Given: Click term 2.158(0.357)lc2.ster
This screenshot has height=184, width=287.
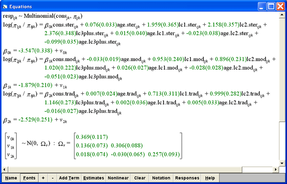Looking at the screenshot, I should click(234, 25).
